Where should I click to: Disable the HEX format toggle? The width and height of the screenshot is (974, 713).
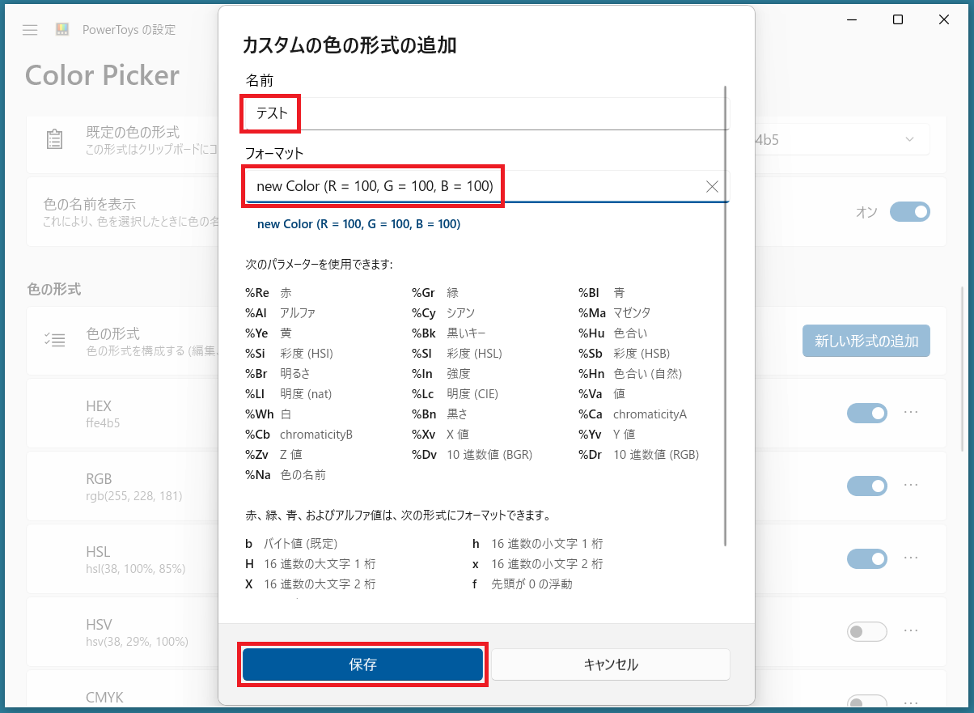pyautogui.click(x=866, y=414)
